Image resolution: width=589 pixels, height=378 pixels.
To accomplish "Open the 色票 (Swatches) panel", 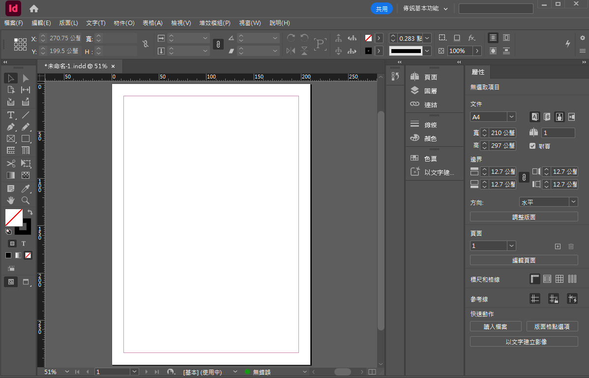I will 424,159.
